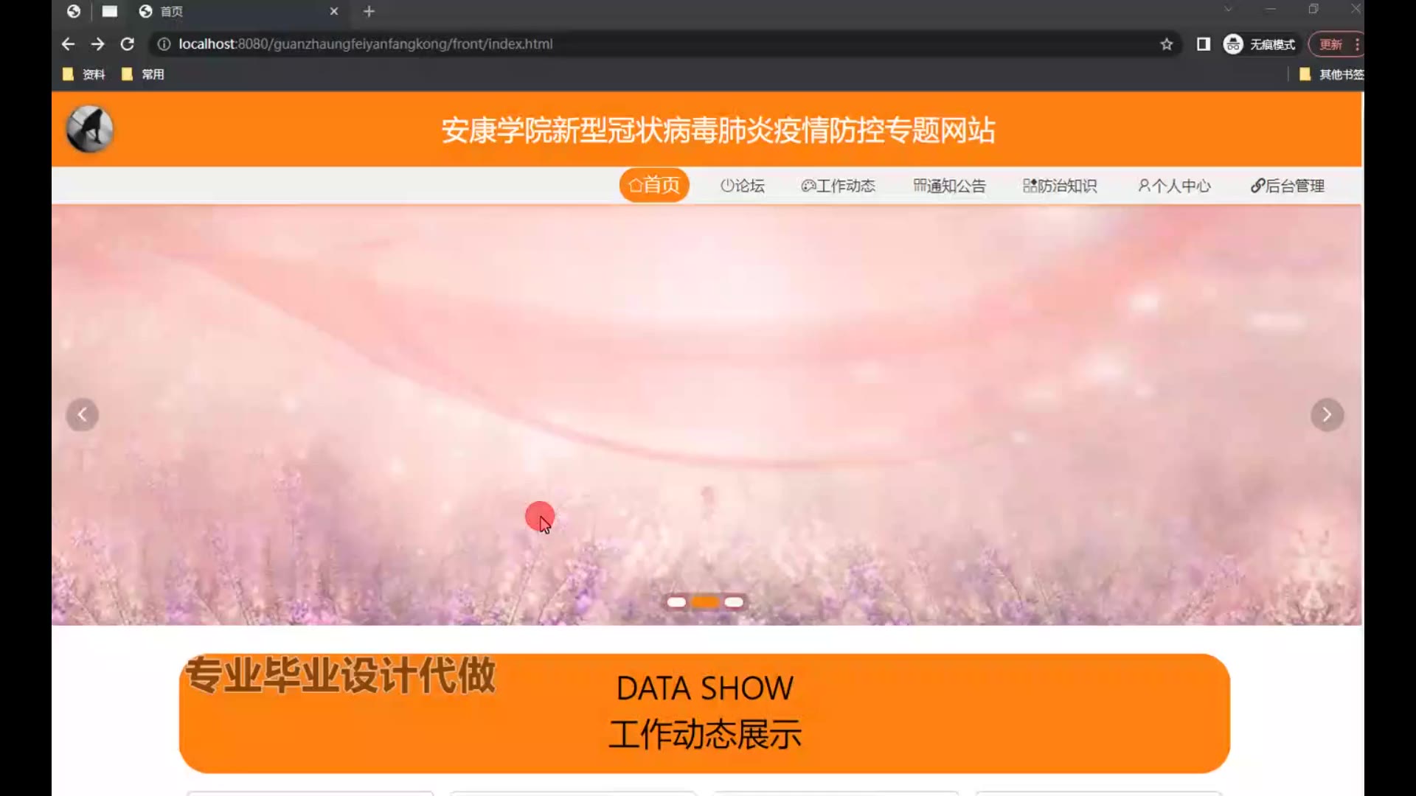Open the 常用 bookmarks folder
Screen dimensions: 1416x796
pyautogui.click(x=143, y=74)
